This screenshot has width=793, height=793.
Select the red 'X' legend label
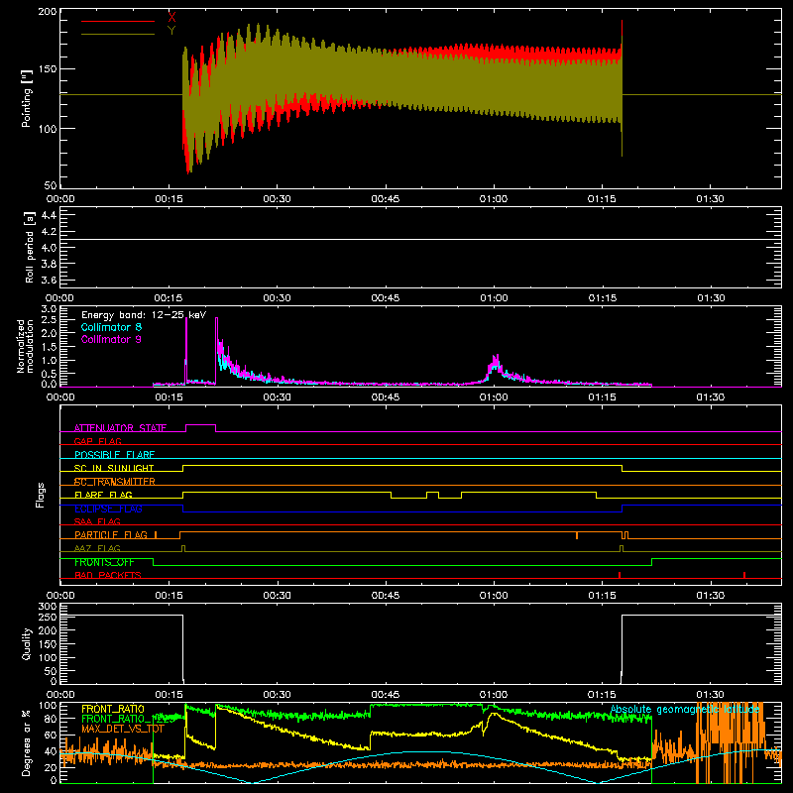point(171,18)
